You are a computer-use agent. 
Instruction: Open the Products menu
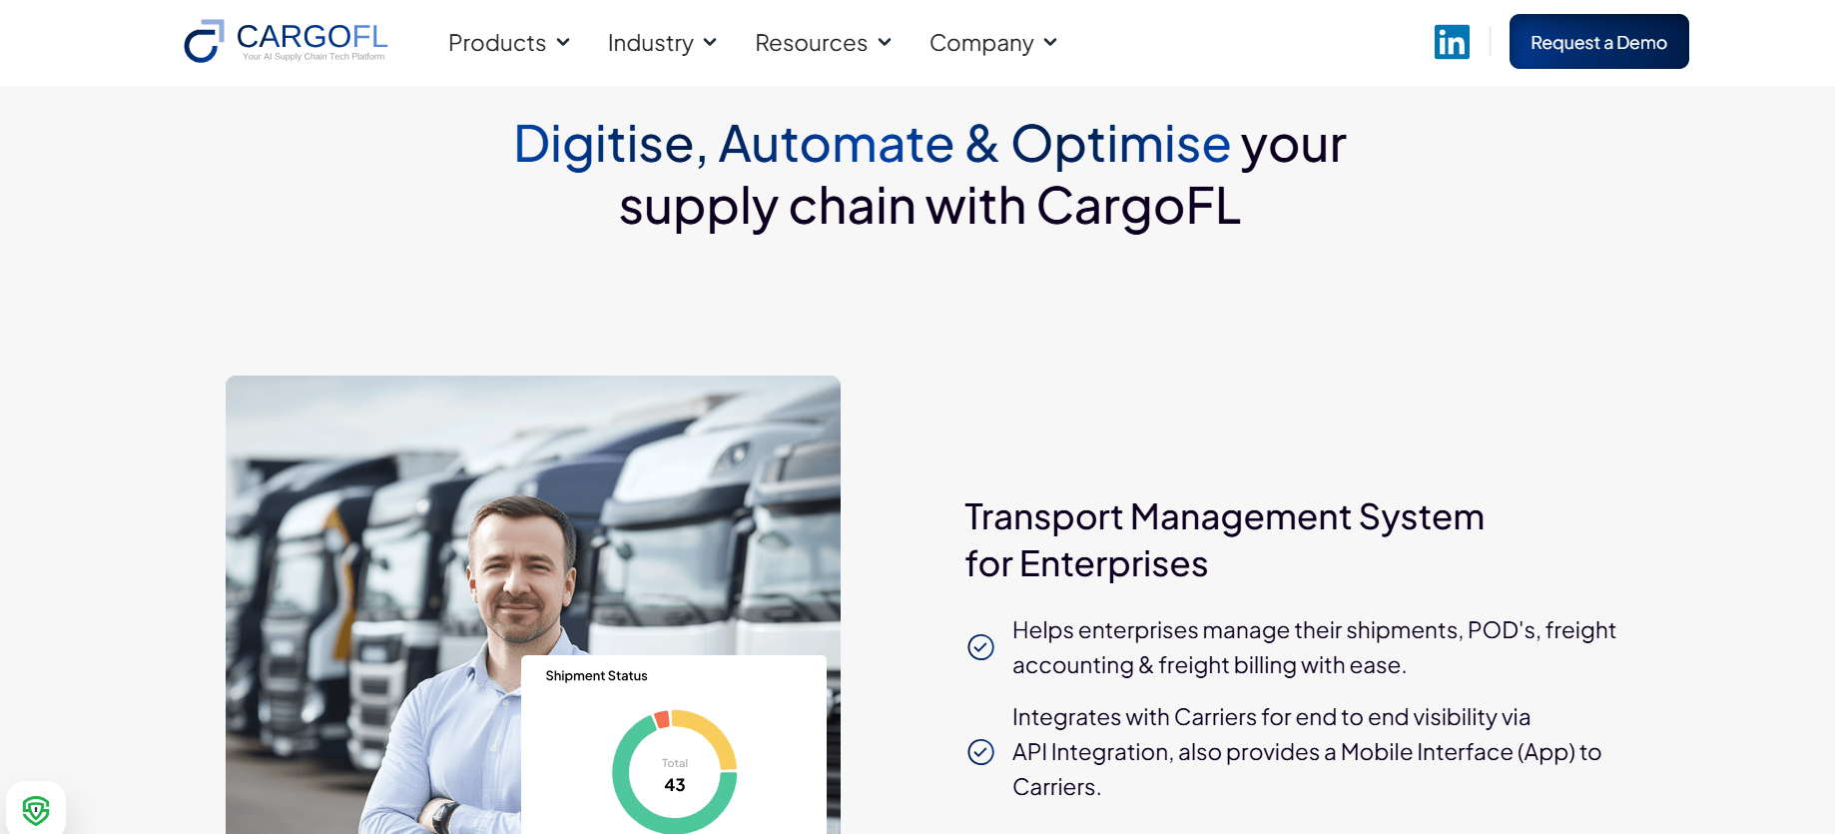tap(497, 43)
